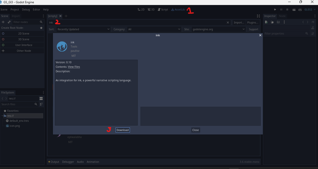The height and width of the screenshot is (169, 318).
Task: Load an existing resource in Inspector
Action: pos(272,22)
